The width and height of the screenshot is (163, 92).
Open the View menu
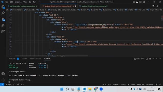[x=25, y=2]
